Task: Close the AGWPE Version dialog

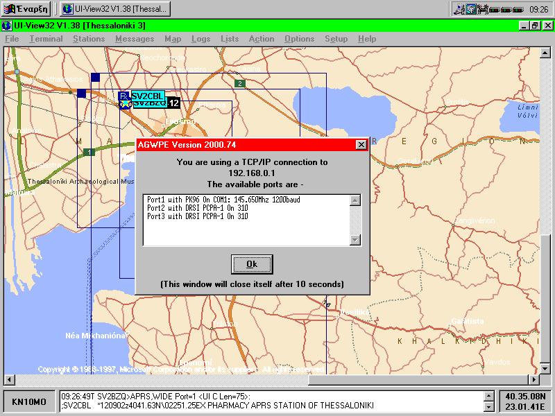Action: 361,145
